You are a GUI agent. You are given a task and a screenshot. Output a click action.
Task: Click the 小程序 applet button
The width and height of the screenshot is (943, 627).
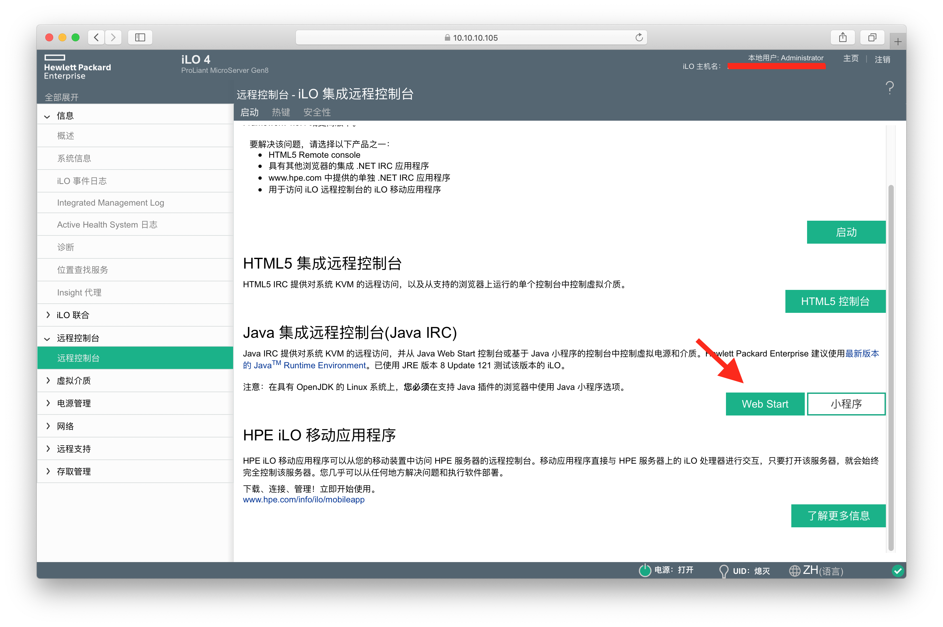[x=846, y=404]
